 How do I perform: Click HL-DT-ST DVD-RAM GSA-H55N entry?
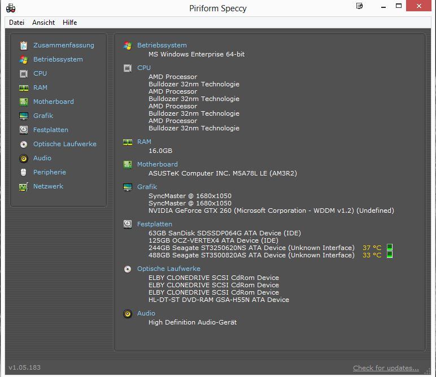[x=219, y=300]
